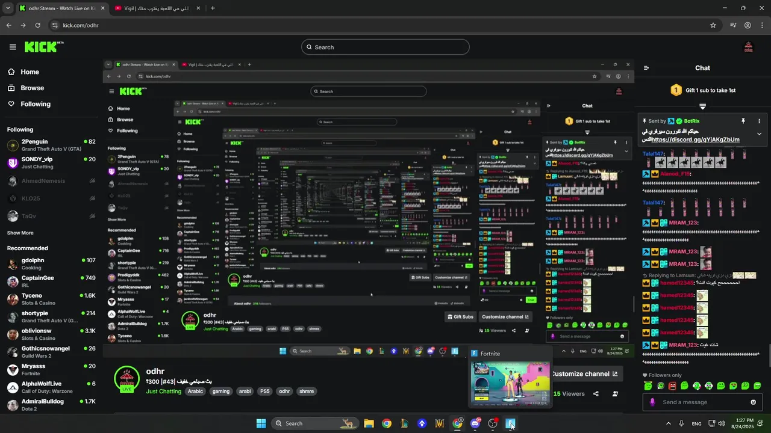Click the Send a message field

pos(702,402)
